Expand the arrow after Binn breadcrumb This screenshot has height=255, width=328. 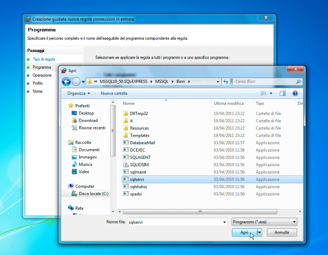click(x=189, y=82)
